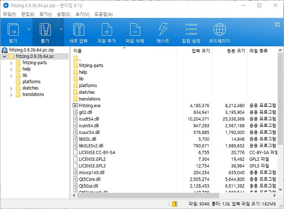Click the horizontal scrollbar left arrow
The height and width of the screenshot is (209, 284).
click(74, 196)
